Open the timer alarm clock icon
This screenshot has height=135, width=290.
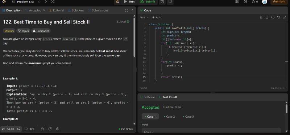(x=162, y=2)
